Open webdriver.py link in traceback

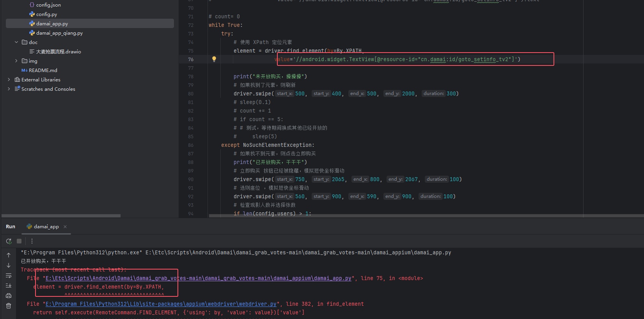pos(161,304)
